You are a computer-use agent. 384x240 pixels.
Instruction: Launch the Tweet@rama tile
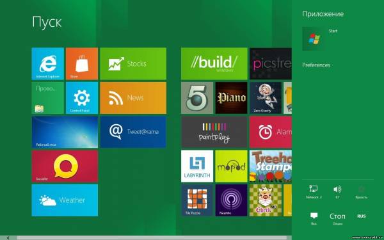tap(133, 132)
